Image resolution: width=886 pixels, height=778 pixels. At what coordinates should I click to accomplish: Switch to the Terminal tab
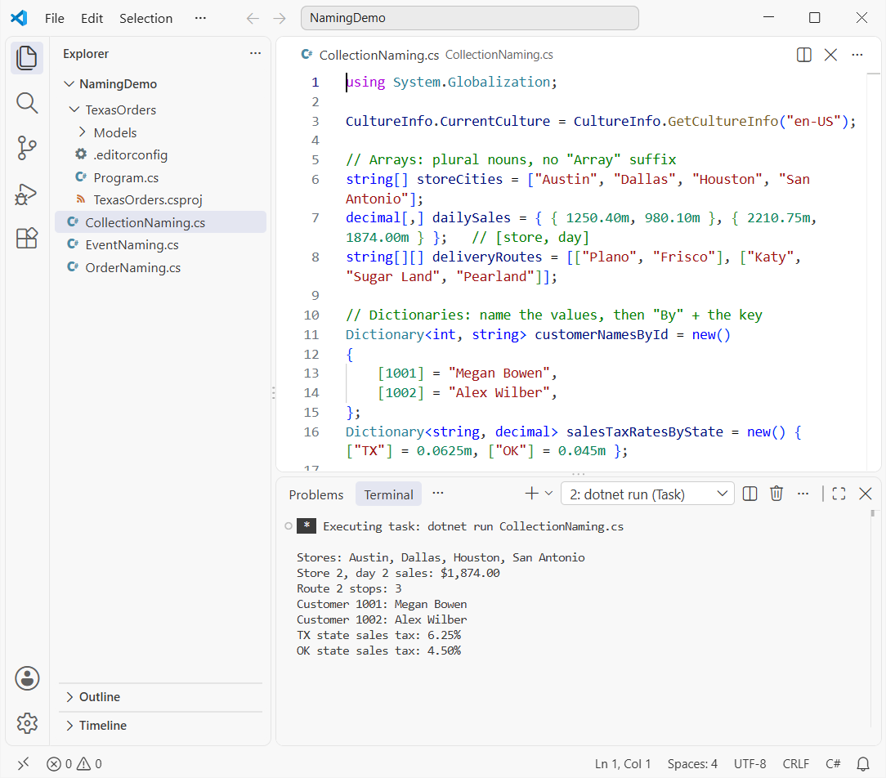(x=388, y=494)
